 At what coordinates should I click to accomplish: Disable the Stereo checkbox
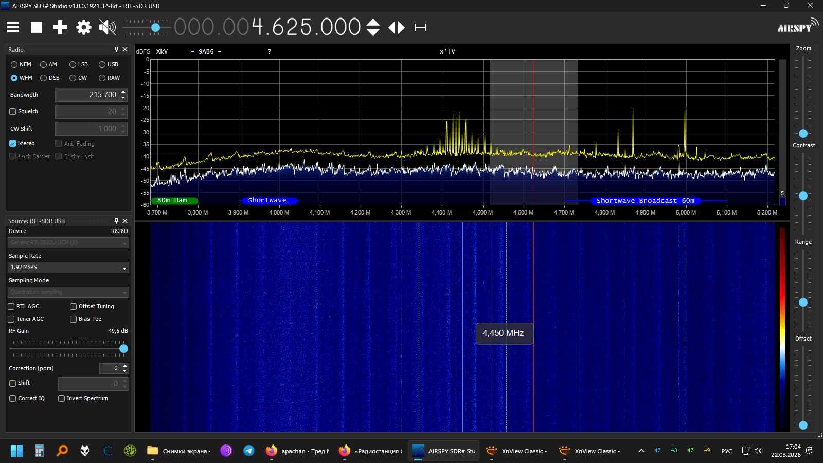(x=13, y=144)
